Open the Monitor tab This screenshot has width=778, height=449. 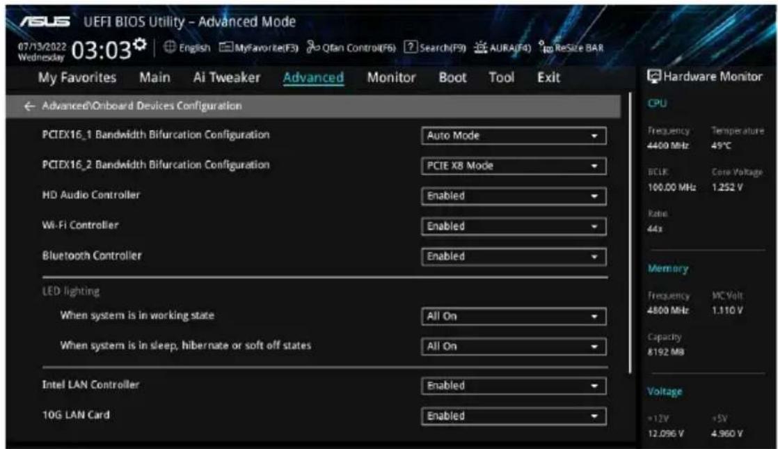coord(391,77)
